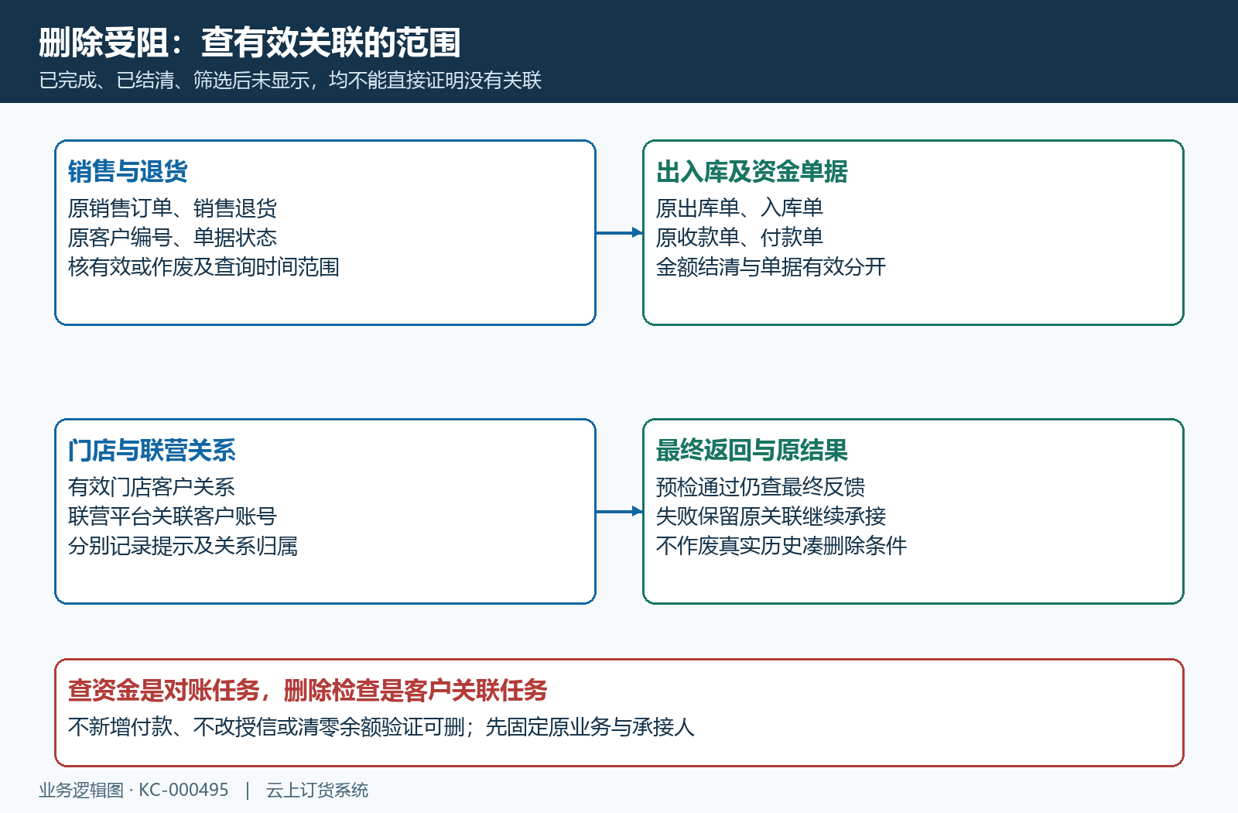Click the line 联营平台关联客户账号
Viewport: 1238px width, 813px height.
(172, 516)
